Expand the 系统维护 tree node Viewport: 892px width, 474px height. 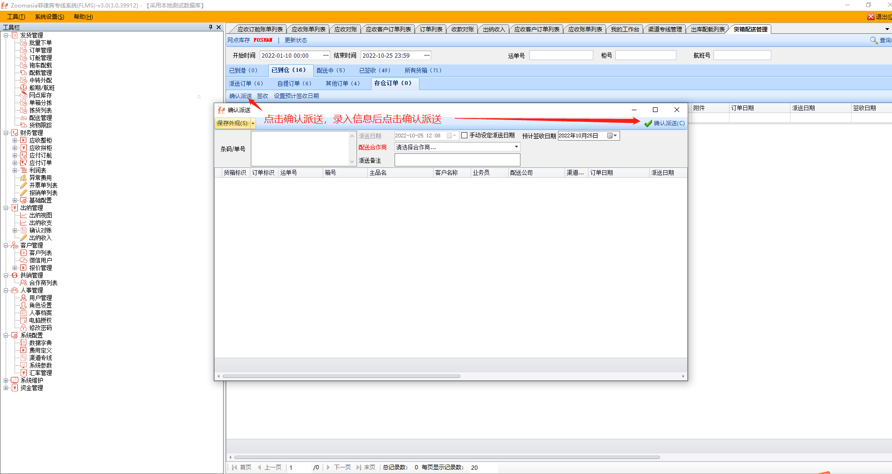tap(6, 380)
